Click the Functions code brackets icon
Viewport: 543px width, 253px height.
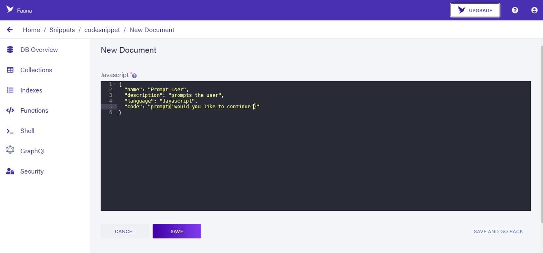10,110
